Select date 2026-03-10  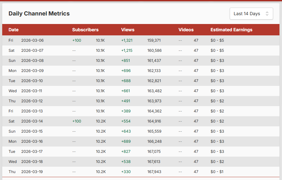pos(32,81)
